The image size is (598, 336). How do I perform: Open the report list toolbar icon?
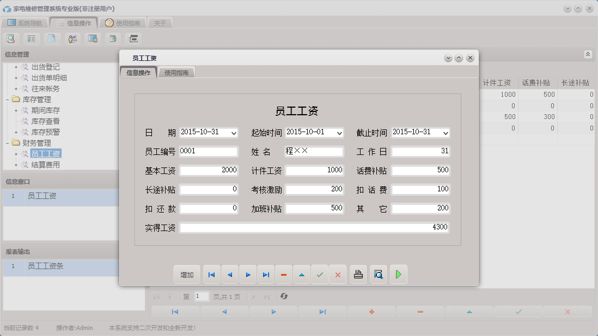(31, 38)
